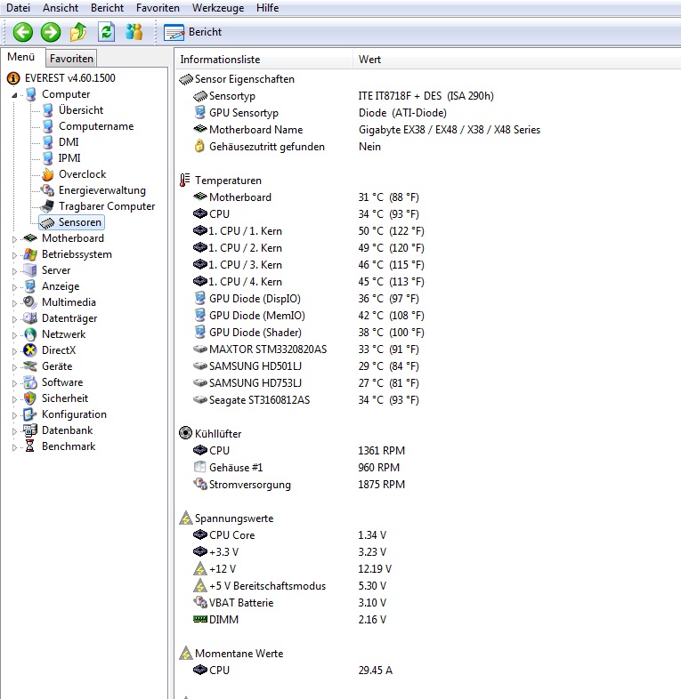The width and height of the screenshot is (681, 699).
Task: Select Übersicht in the tree
Action: point(81,110)
